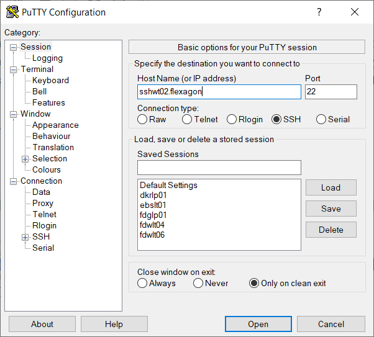Open the Bell settings category

pyautogui.click(x=39, y=91)
